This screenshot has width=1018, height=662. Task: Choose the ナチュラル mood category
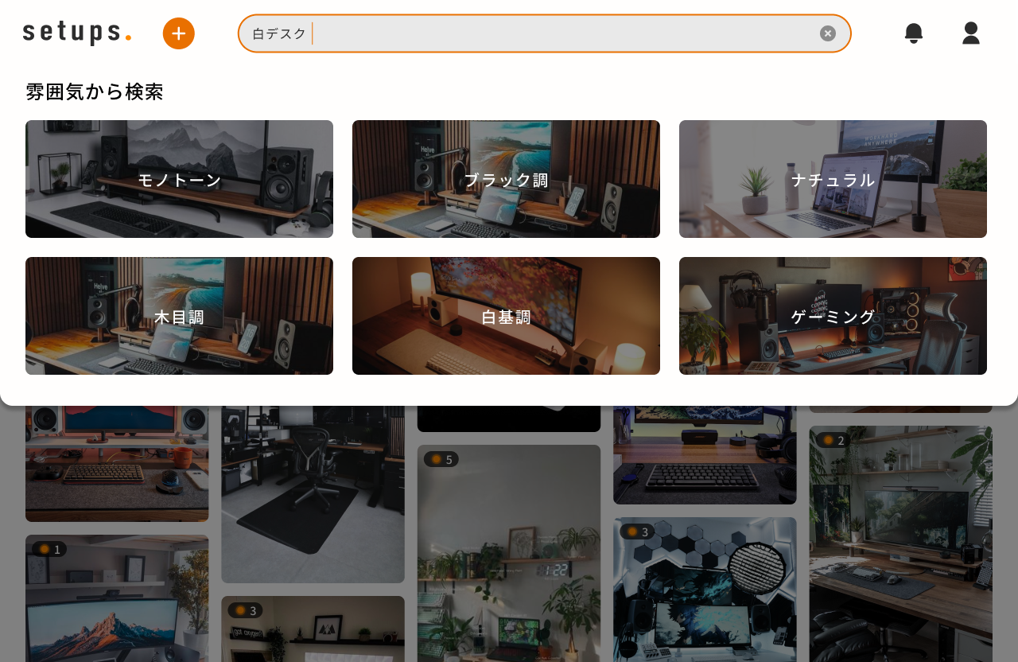833,179
